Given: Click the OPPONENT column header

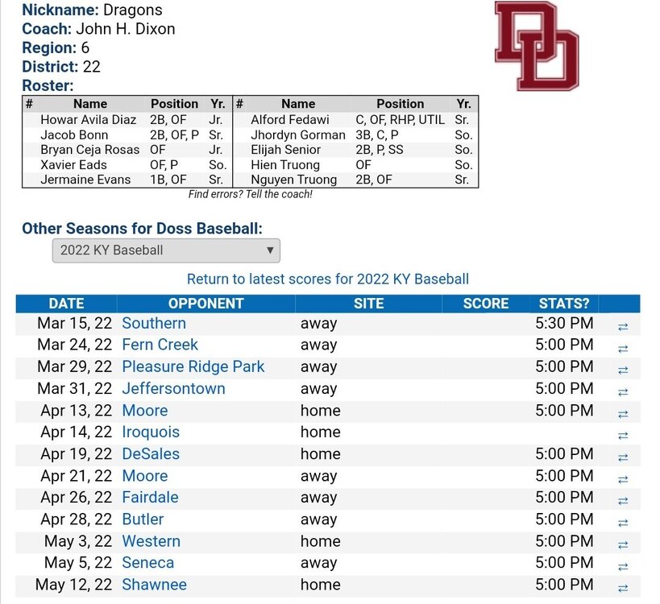Looking at the screenshot, I should pos(205,304).
